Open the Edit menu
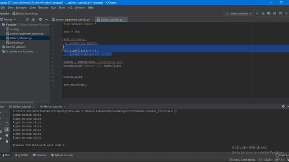Viewport: 289px width, 162px height. pos(3,8)
